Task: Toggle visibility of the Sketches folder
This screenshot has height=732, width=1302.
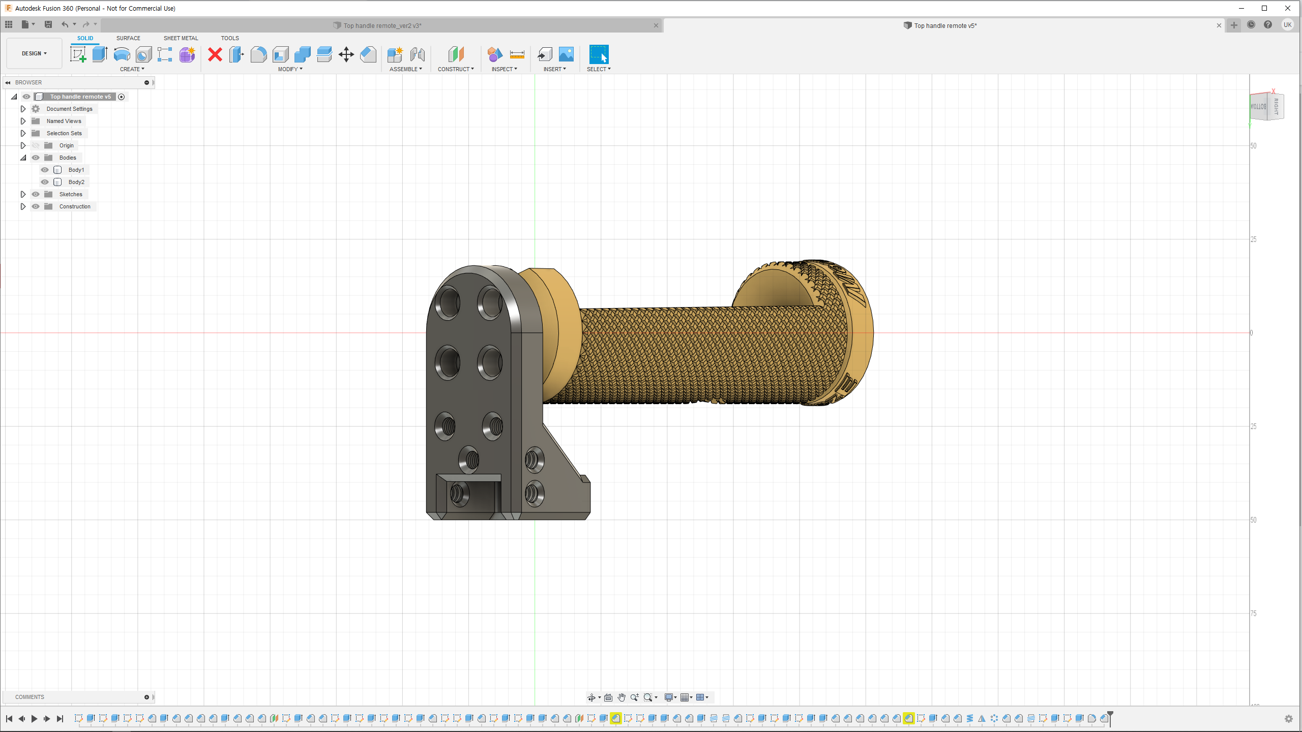Action: 36,194
